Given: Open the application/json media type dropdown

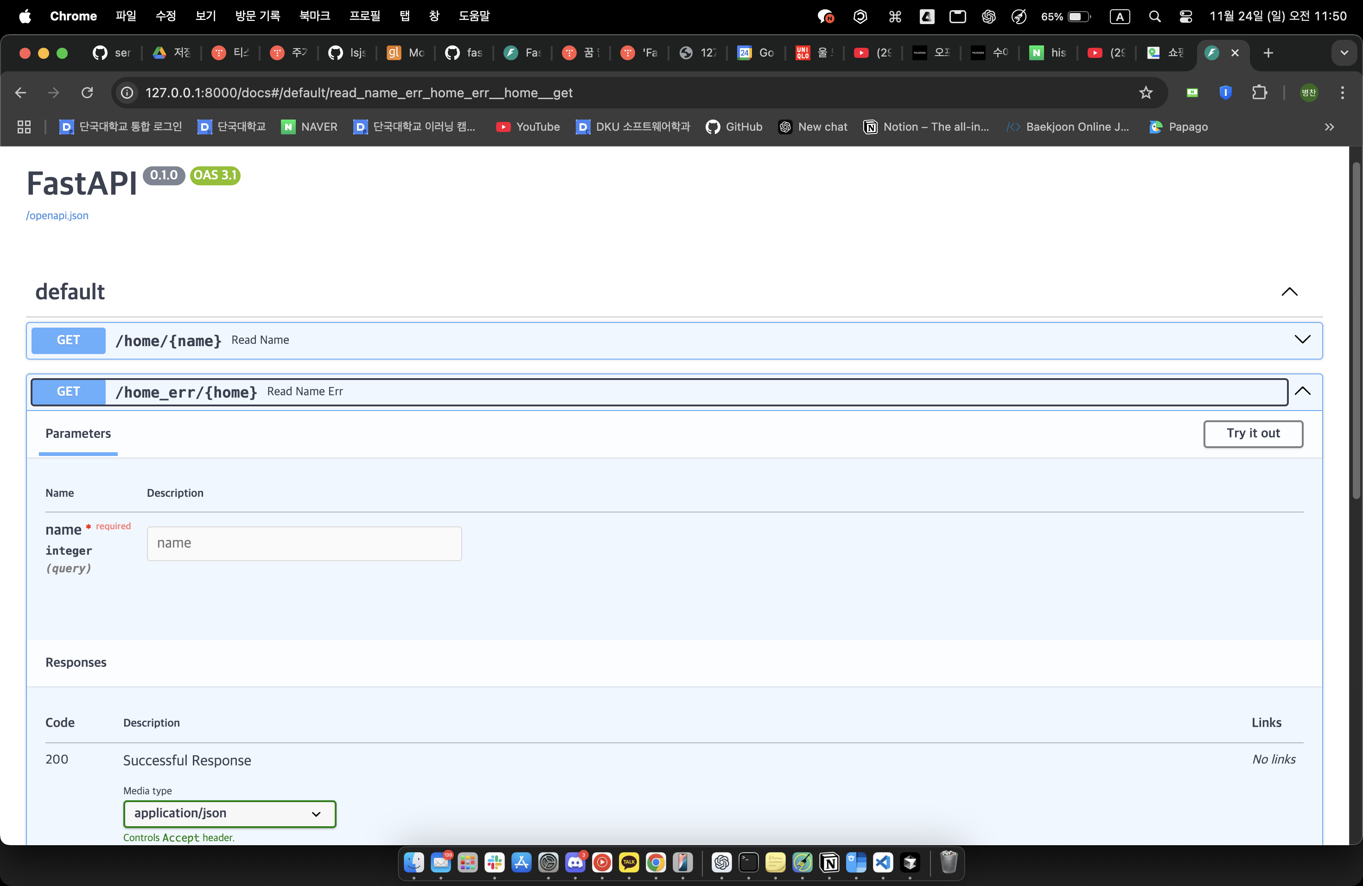Looking at the screenshot, I should pyautogui.click(x=229, y=813).
